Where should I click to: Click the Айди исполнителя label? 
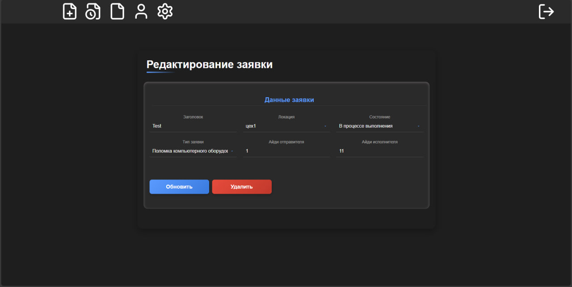tap(380, 142)
